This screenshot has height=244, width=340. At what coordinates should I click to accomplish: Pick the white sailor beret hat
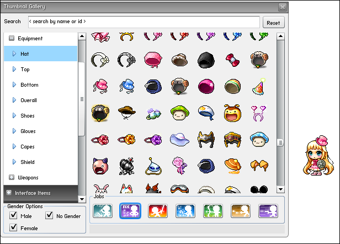[x=206, y=113]
